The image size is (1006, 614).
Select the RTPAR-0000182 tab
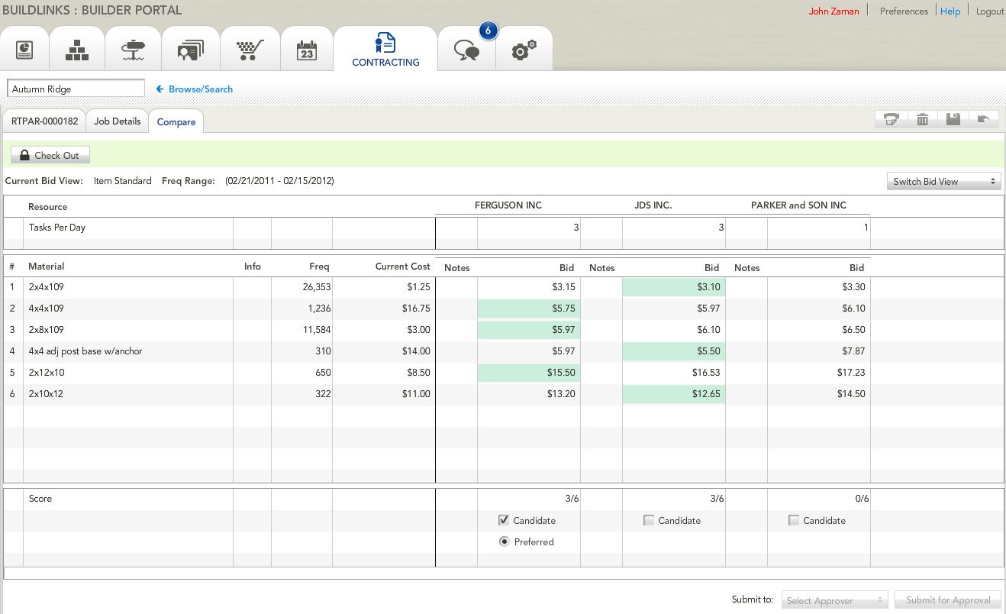44,121
